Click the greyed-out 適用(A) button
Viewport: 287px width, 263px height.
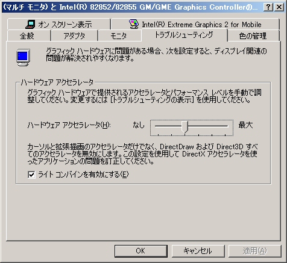point(255,251)
